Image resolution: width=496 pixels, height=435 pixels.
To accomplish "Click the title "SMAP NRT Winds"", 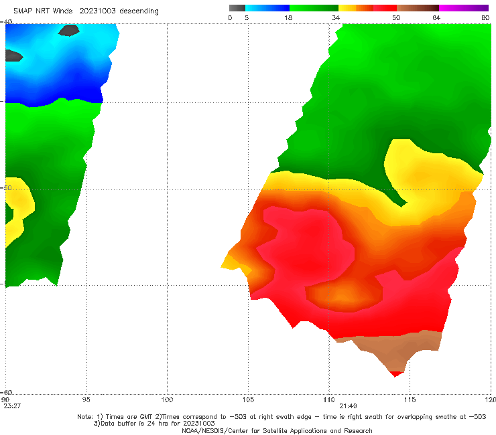I will (43, 11).
